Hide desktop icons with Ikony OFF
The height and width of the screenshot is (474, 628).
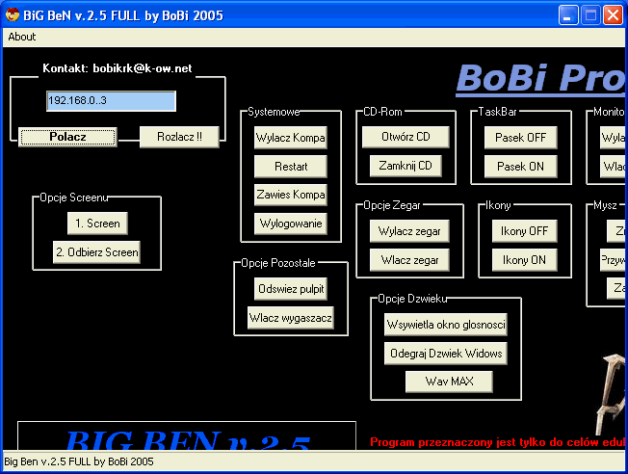524,231
